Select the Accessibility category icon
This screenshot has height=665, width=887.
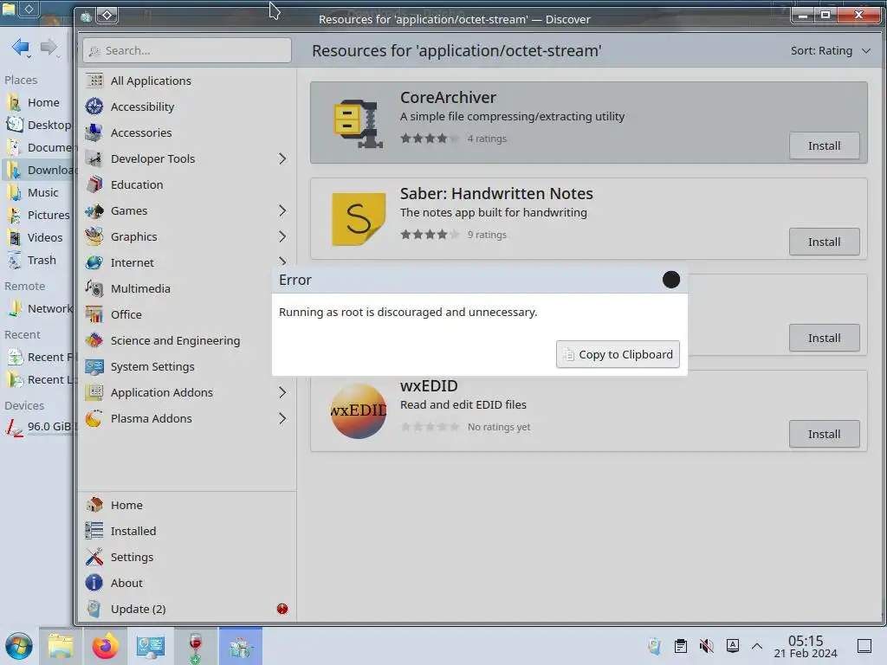94,107
